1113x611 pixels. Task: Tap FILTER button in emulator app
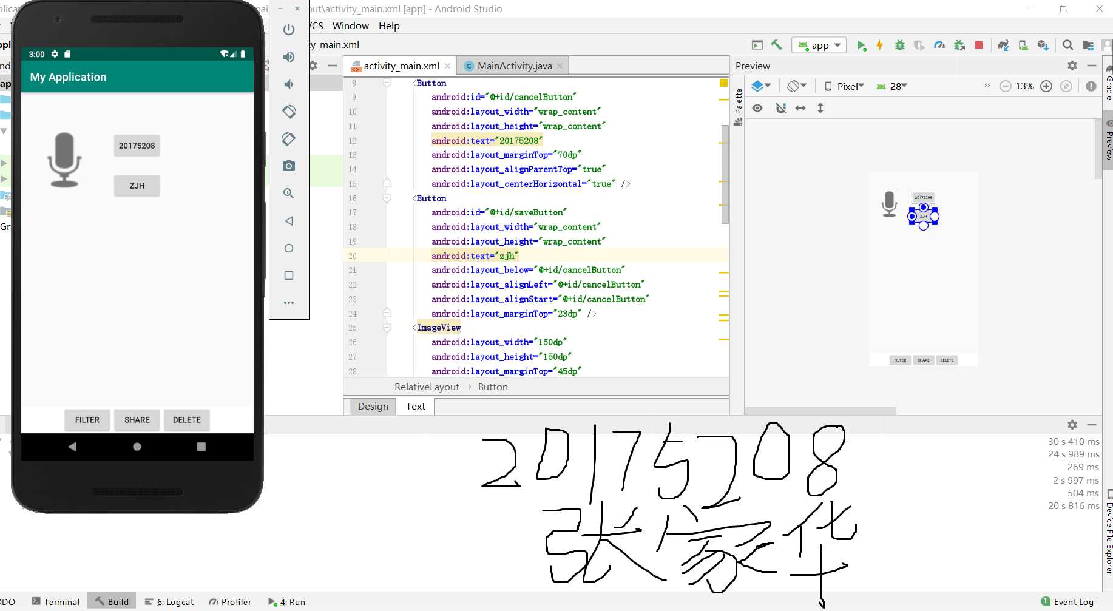[87, 420]
